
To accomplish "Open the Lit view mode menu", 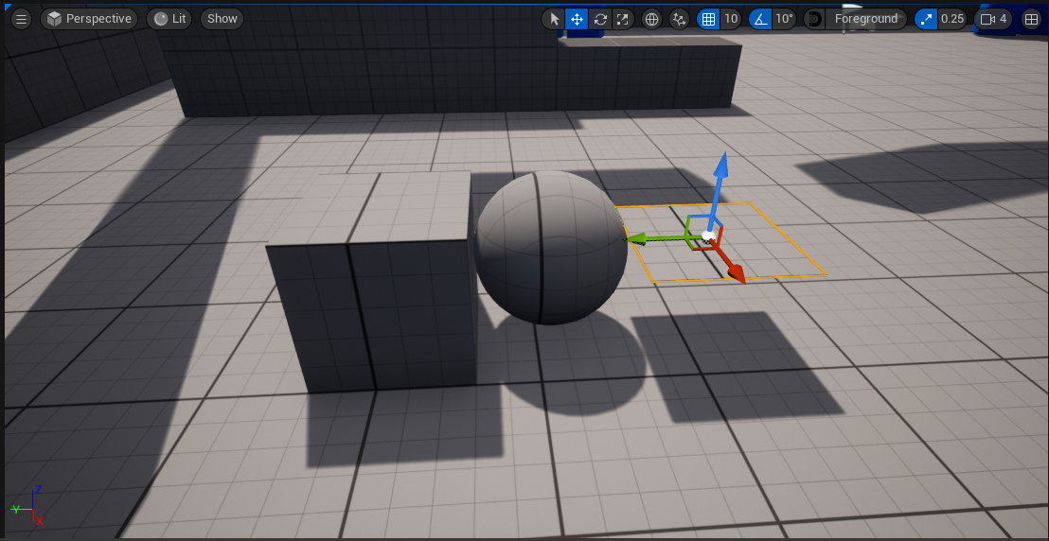I will click(x=169, y=19).
